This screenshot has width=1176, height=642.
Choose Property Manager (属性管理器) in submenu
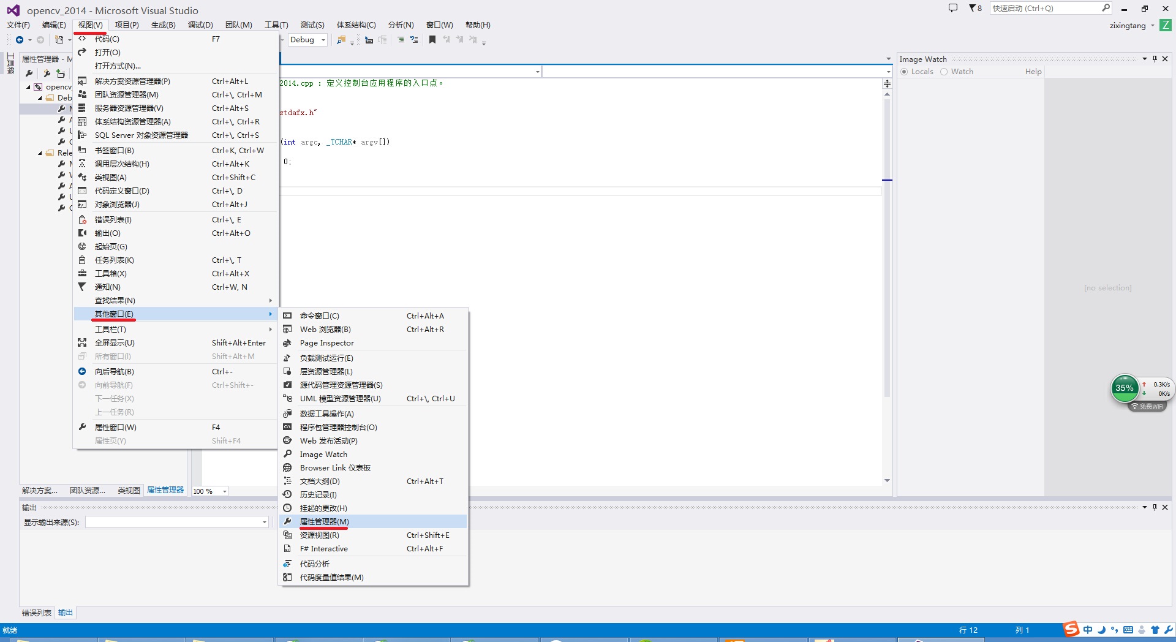coord(373,521)
